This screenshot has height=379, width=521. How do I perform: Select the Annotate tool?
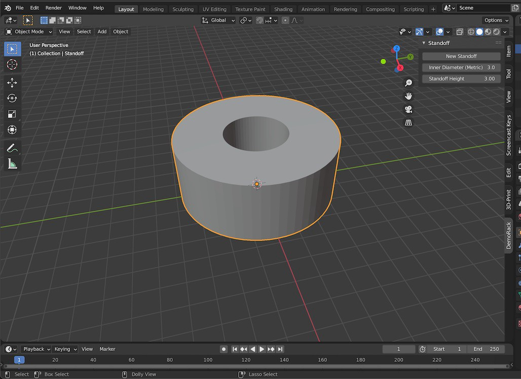[12, 148]
